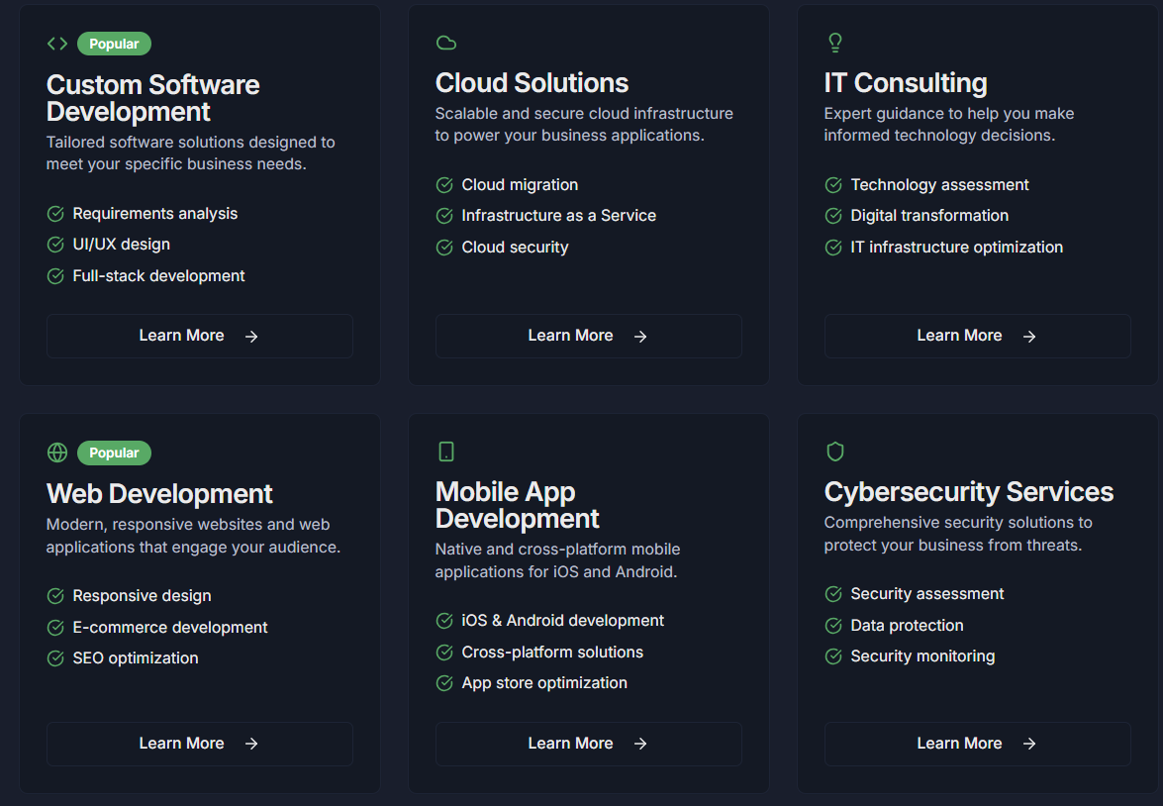Click the Popular badge on Custom Software Development

(114, 44)
